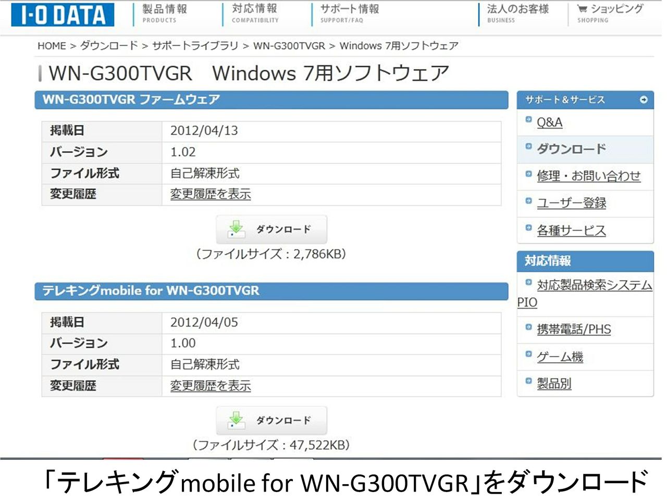Click the bullet icon beside 携帯電話/PHS
The width and height of the screenshot is (667, 504).
pyautogui.click(x=528, y=327)
